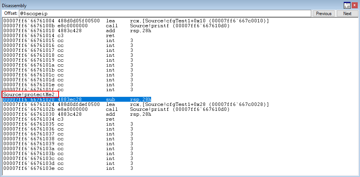Viewport: 360px width, 177px height.
Task: Click the Next button
Action: click(x=348, y=14)
